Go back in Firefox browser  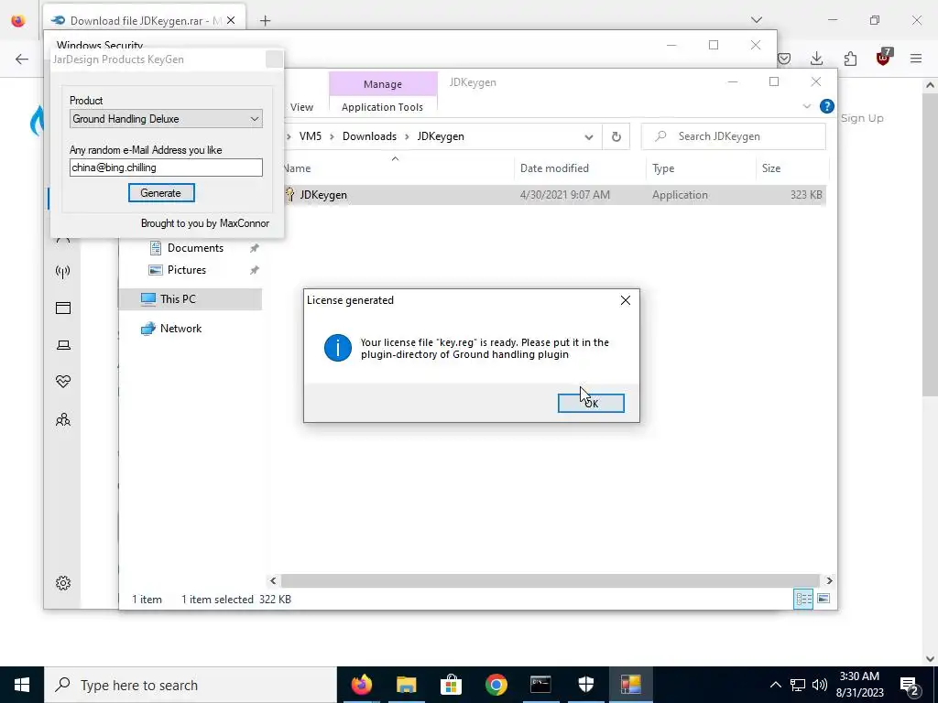[x=22, y=59]
